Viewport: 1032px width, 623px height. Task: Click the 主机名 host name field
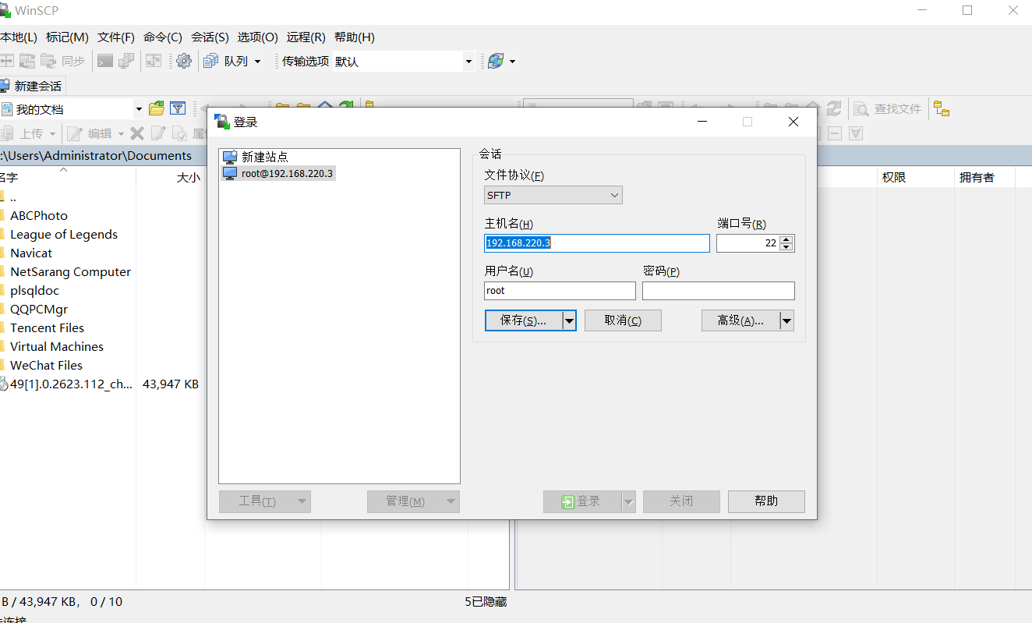(596, 243)
